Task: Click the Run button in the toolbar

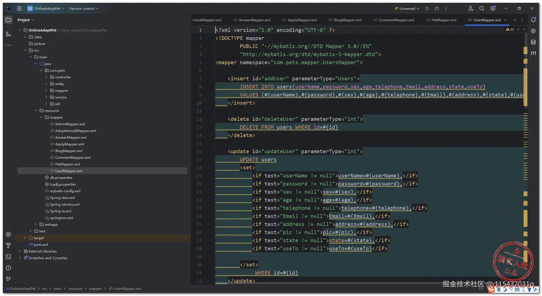Action: coord(427,8)
